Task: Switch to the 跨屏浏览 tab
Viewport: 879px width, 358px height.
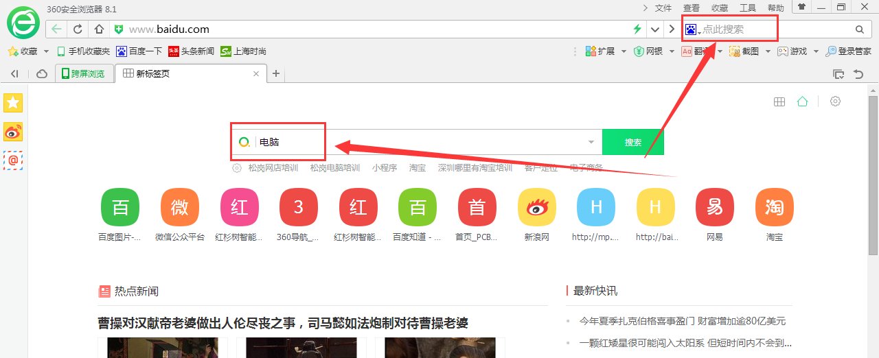Action: tap(84, 73)
